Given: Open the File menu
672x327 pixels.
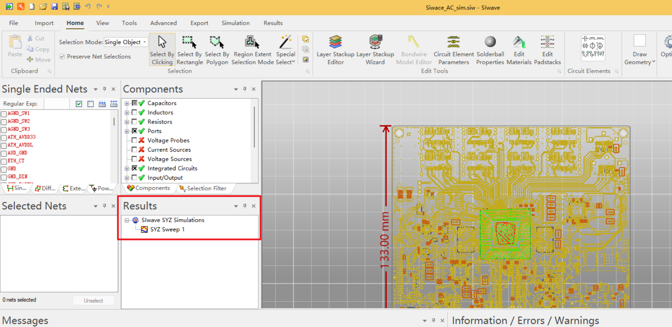Looking at the screenshot, I should click(14, 23).
